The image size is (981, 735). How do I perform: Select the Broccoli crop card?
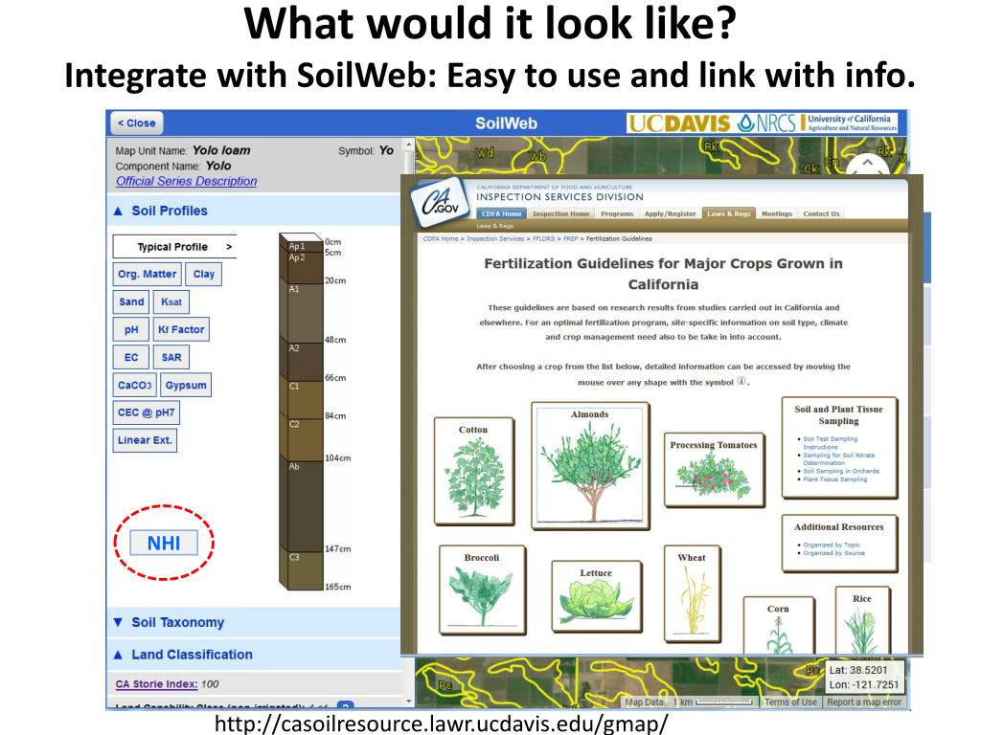[482, 590]
